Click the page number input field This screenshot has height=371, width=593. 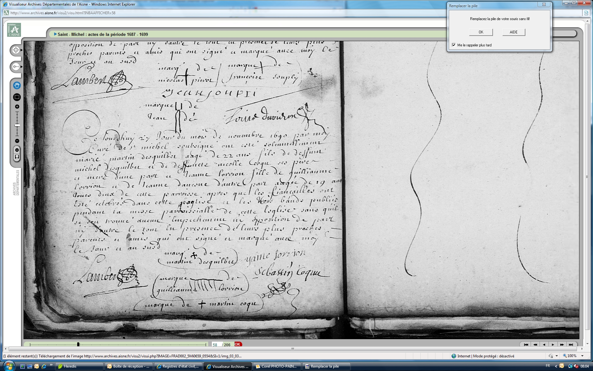(x=216, y=345)
